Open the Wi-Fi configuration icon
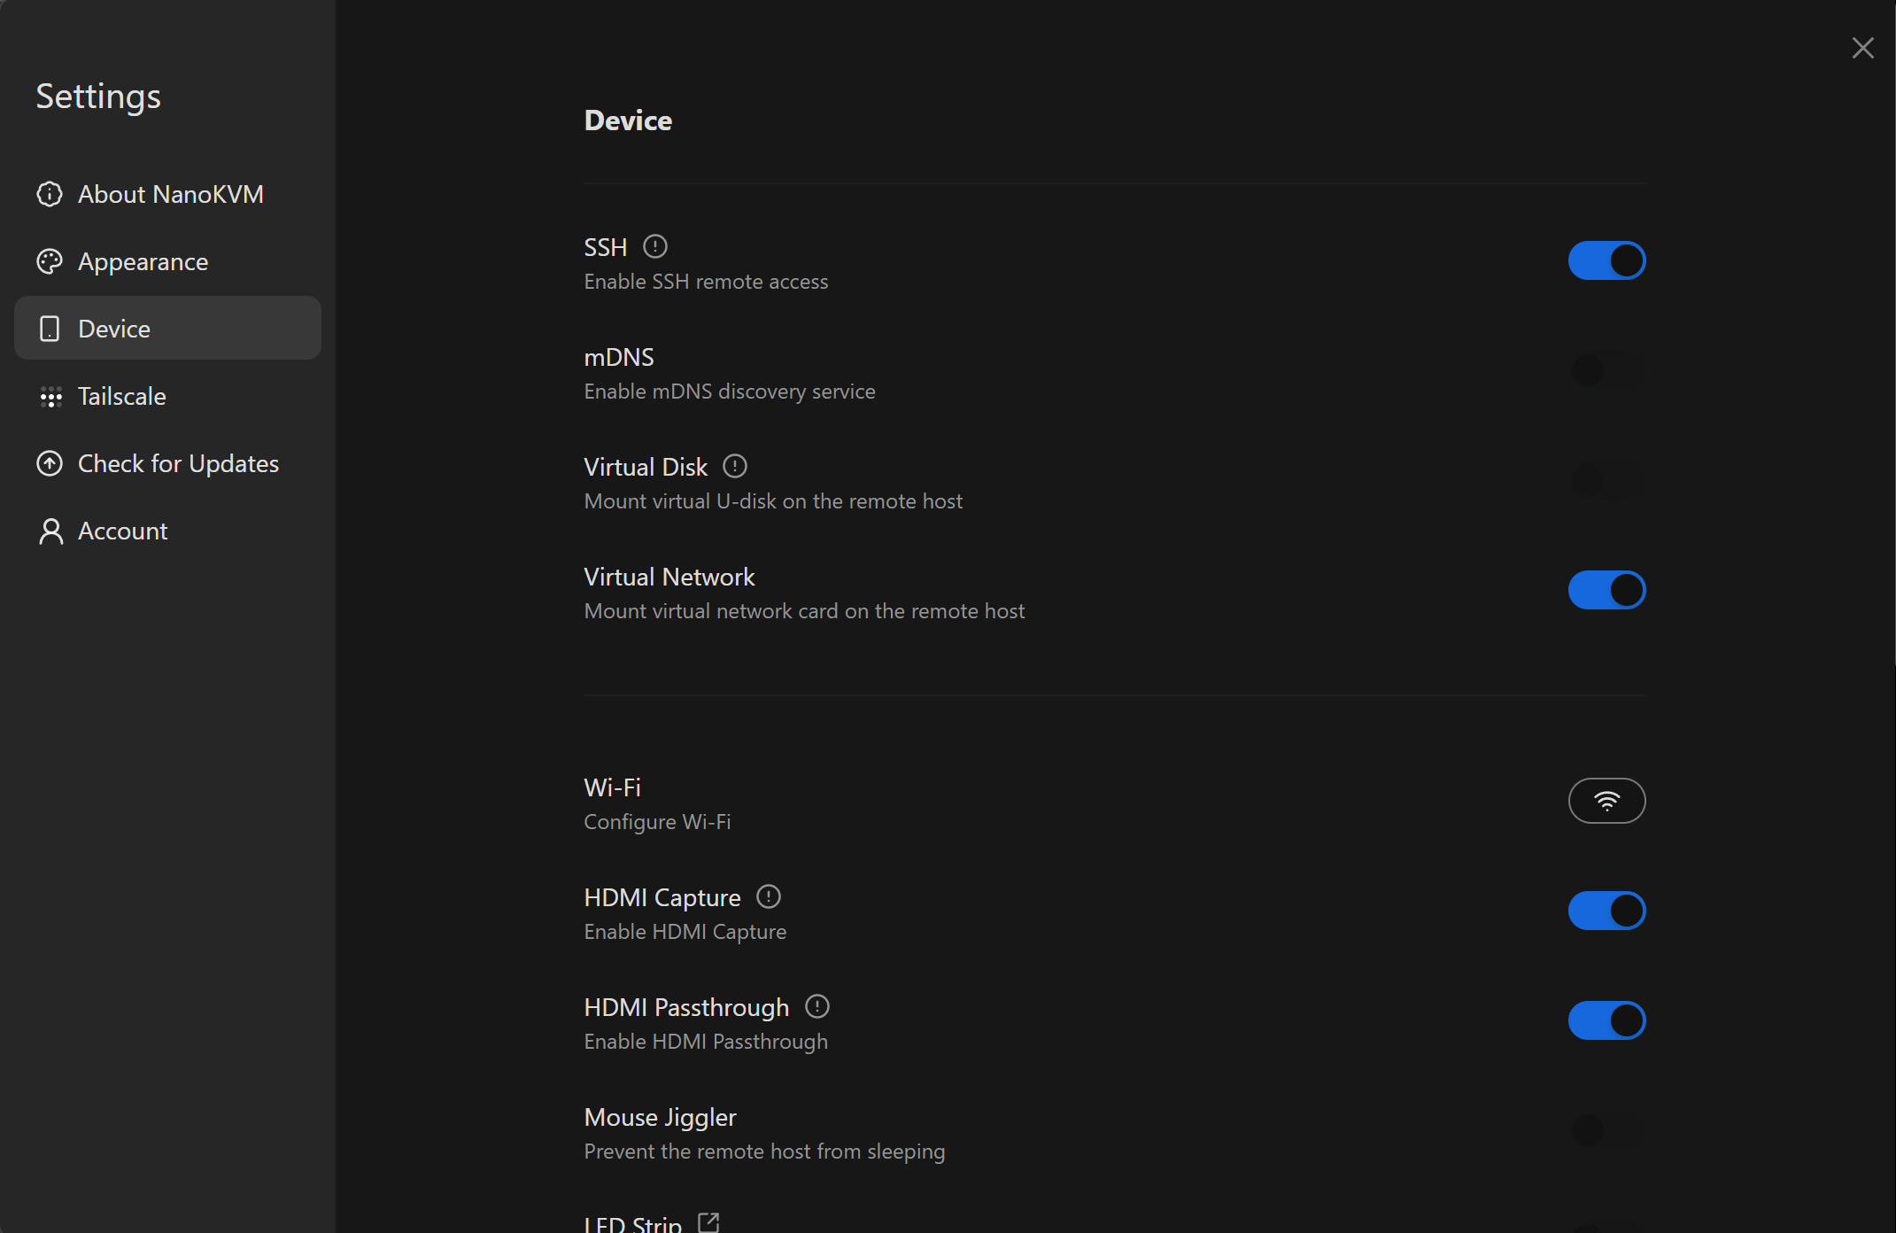The width and height of the screenshot is (1896, 1233). coord(1606,800)
